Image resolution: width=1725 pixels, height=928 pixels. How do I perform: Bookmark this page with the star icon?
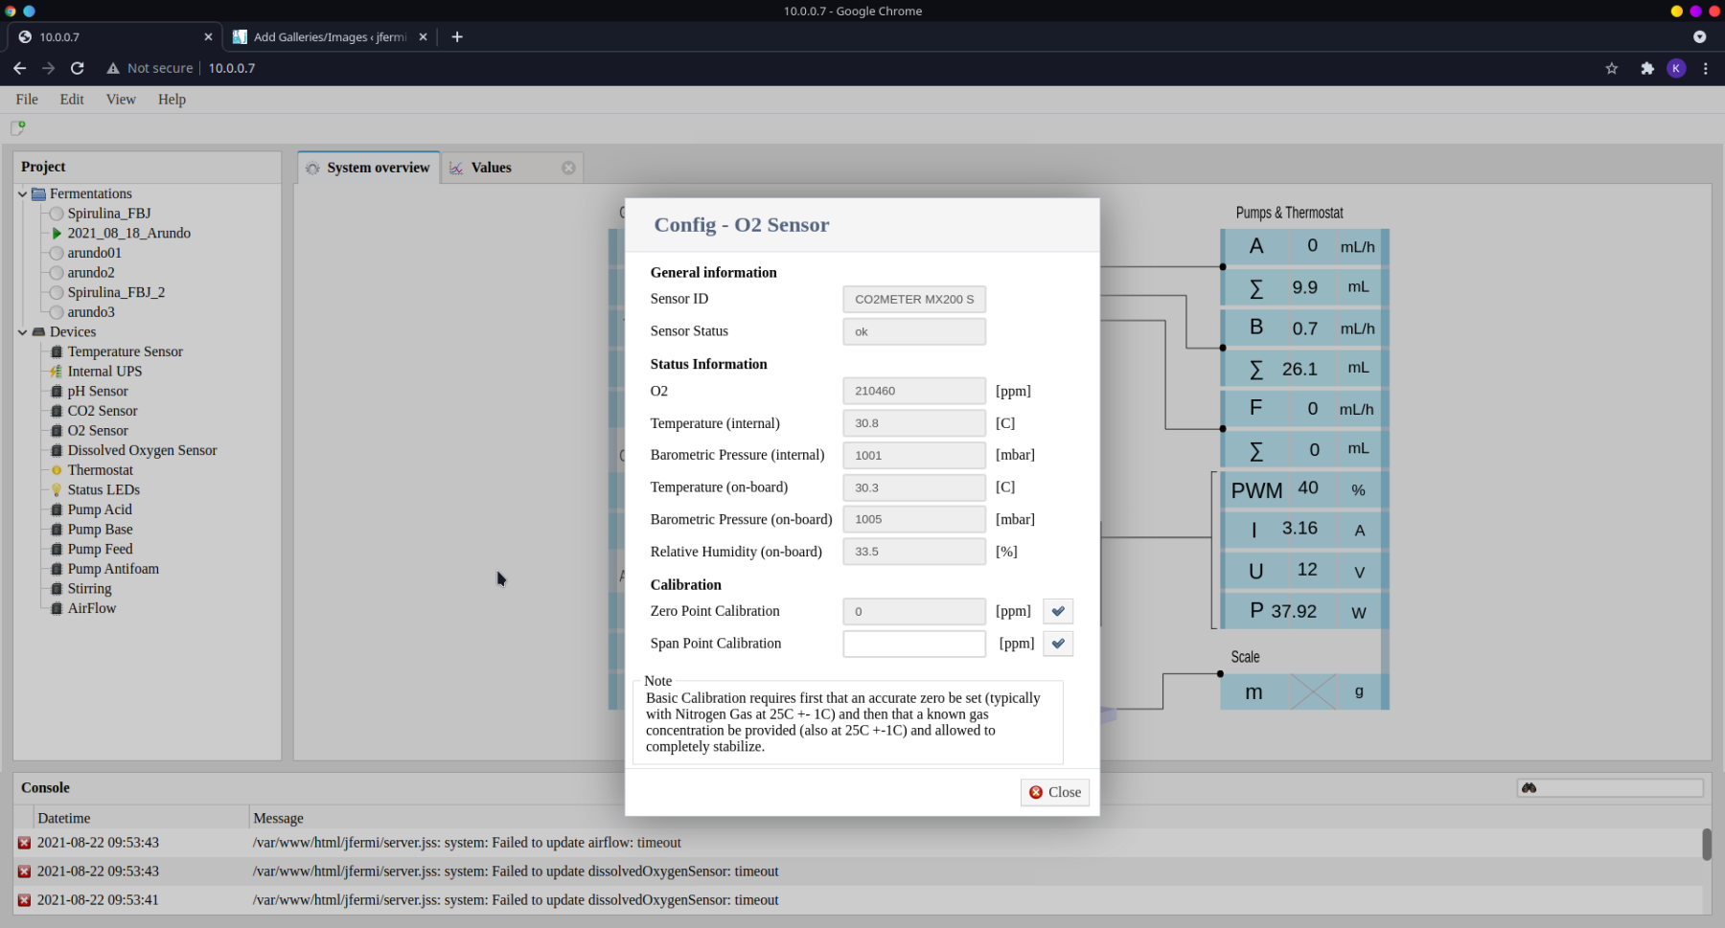(x=1612, y=68)
